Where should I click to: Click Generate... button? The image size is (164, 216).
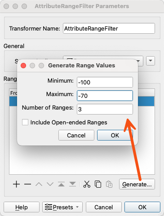point(137,184)
